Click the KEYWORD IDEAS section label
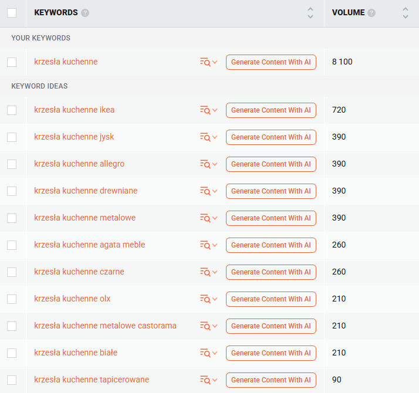Viewport: 419px width, 393px height. point(39,86)
